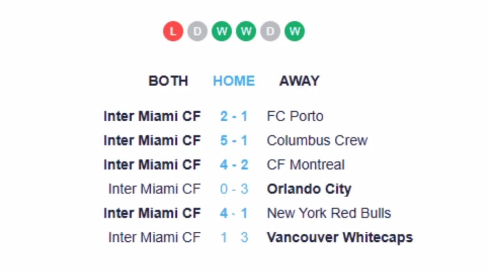Click the Vancouver Whitecaps team name
Viewport: 487px width, 273px height.
[x=340, y=237]
